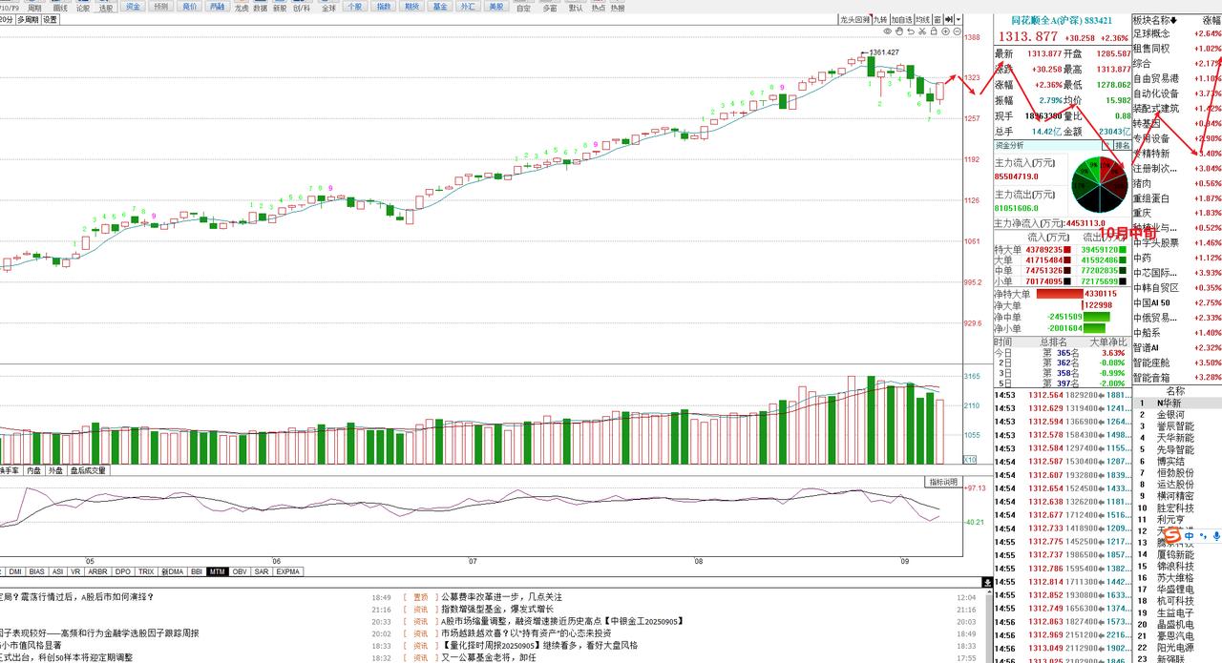Viewport: 1222px width, 663px height.
Task: Open the 竞价 toolbar button
Action: click(189, 7)
